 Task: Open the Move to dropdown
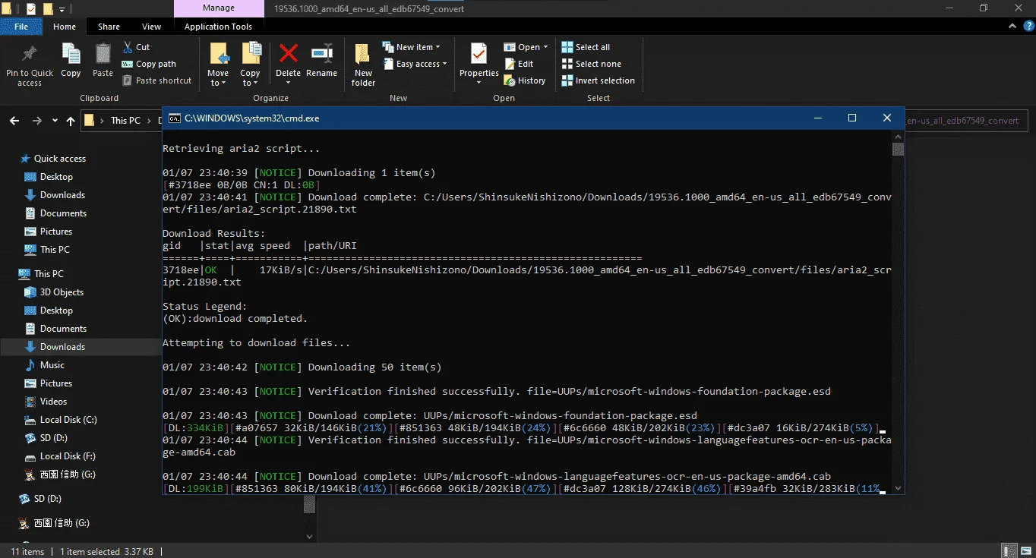(x=218, y=78)
